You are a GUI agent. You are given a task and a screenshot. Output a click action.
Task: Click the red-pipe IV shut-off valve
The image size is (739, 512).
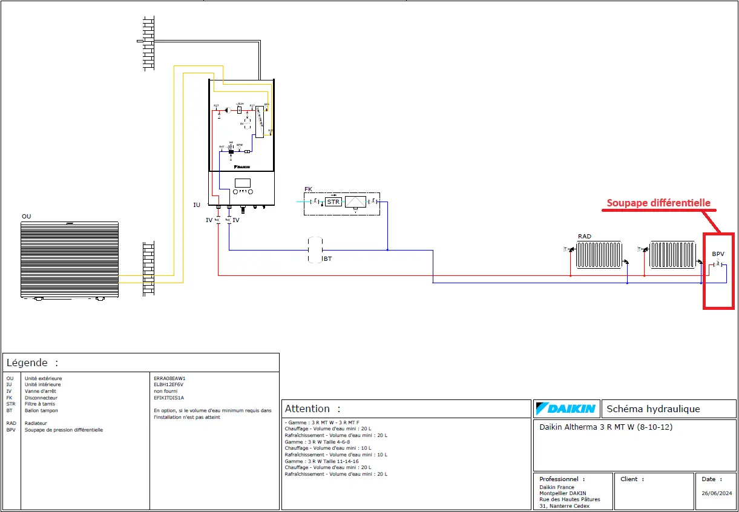(x=218, y=220)
